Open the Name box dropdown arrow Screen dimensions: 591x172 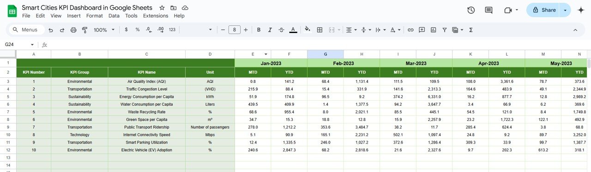coord(32,45)
